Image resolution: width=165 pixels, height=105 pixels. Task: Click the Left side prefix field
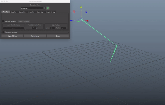(52, 28)
